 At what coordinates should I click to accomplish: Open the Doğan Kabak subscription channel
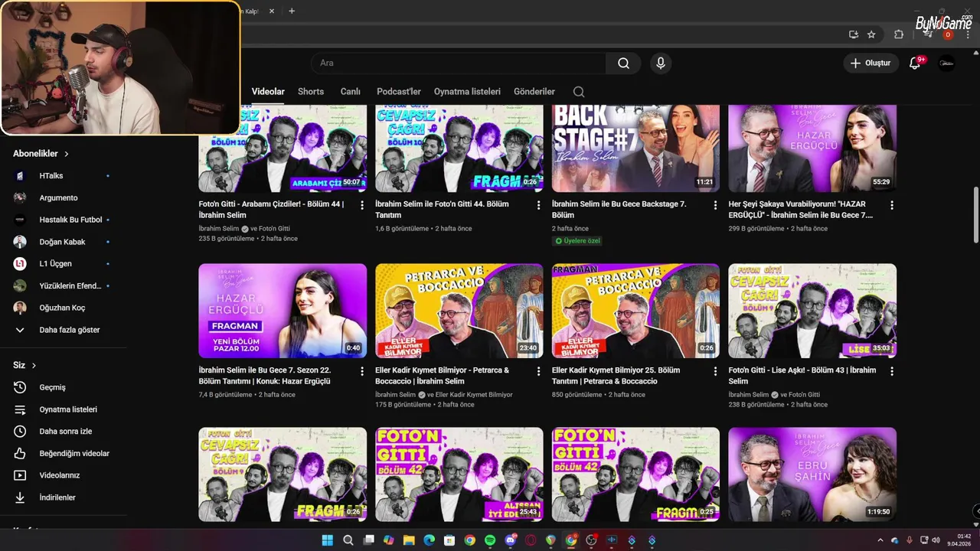64,242
